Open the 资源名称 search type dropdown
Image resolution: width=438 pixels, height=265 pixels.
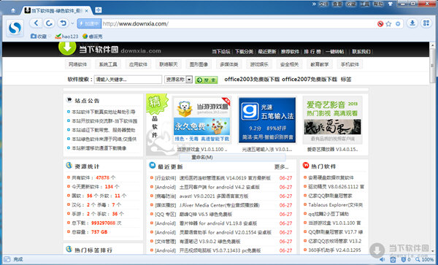pyautogui.click(x=179, y=80)
